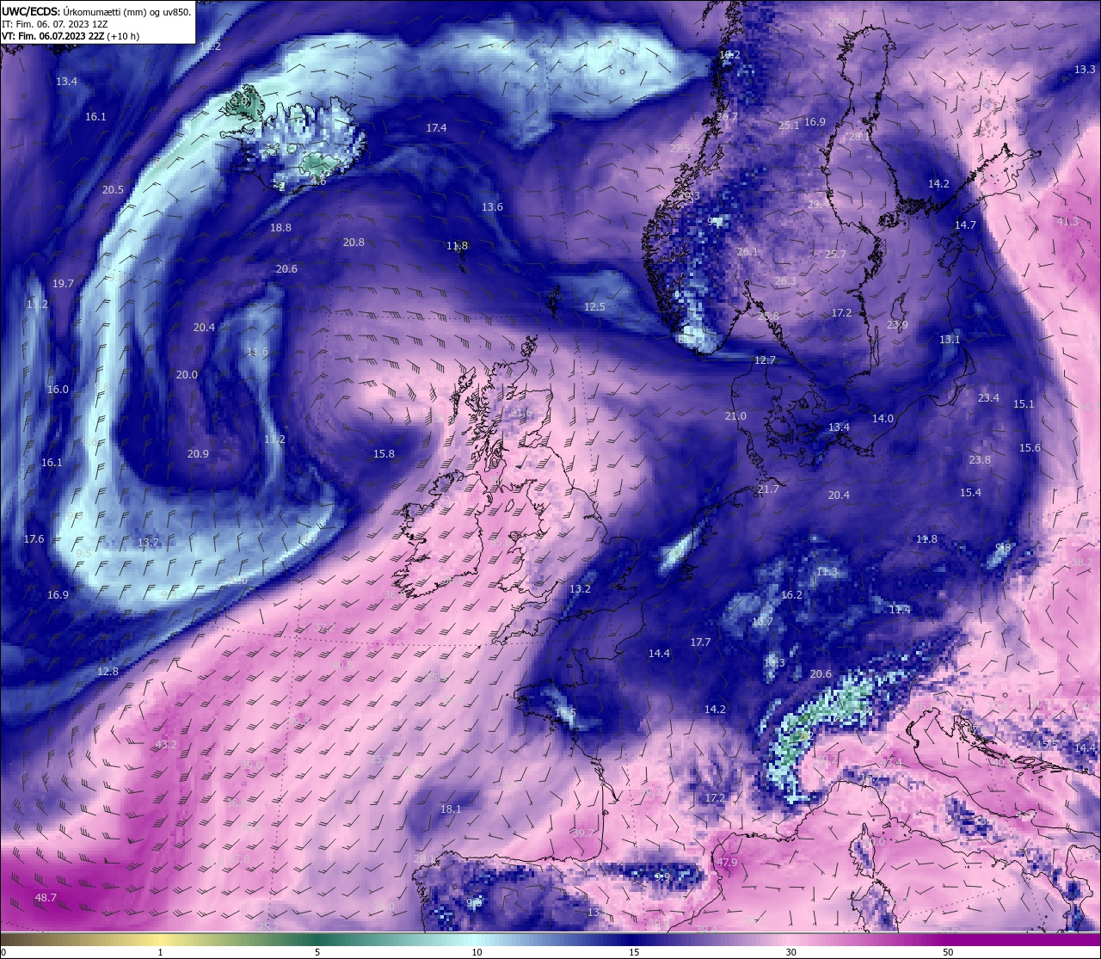Click the '13.1' value in the Baltic

(950, 340)
